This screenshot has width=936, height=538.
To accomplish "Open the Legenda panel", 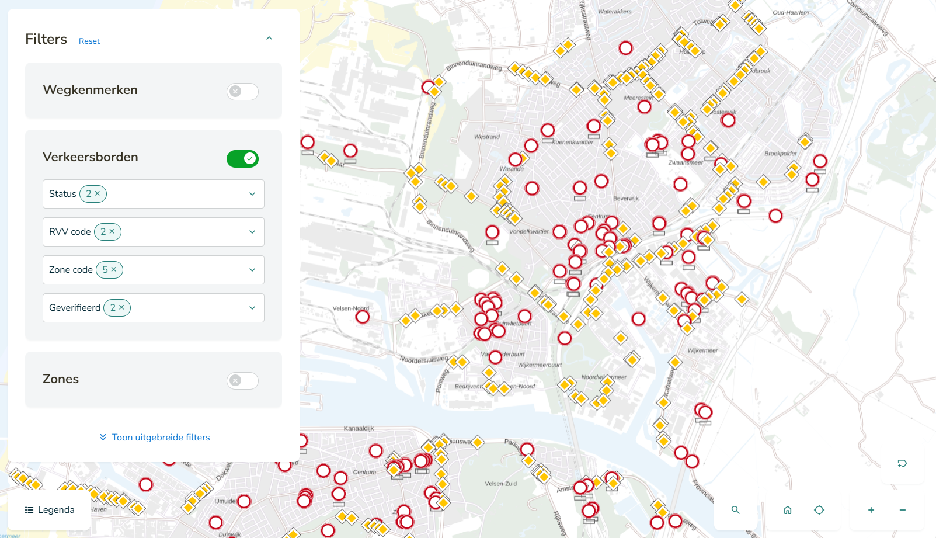I will coord(50,510).
